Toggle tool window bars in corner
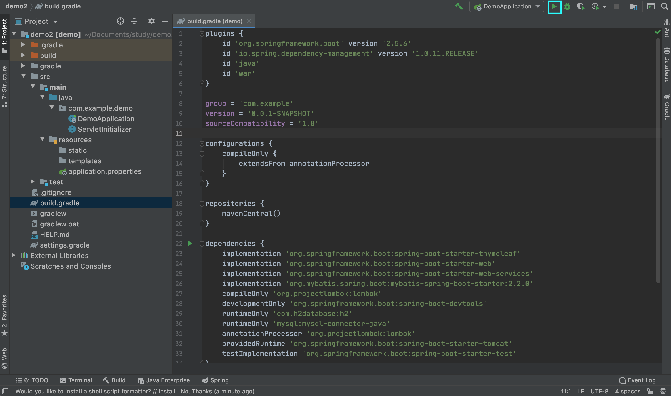Screen dimensions: 671x396 (x=5, y=391)
